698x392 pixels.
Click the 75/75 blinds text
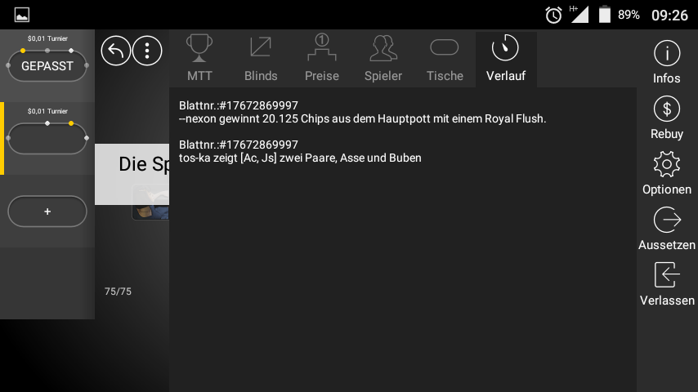coord(118,292)
